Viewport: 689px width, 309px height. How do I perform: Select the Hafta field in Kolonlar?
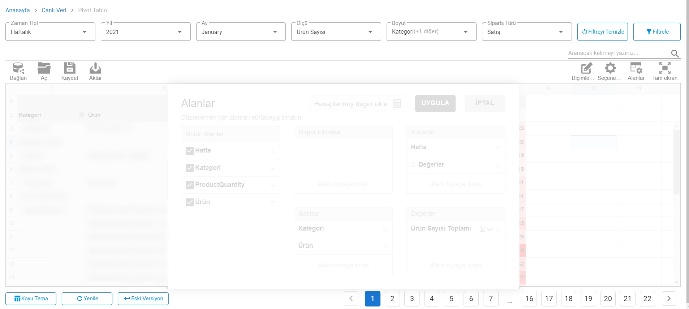point(456,147)
